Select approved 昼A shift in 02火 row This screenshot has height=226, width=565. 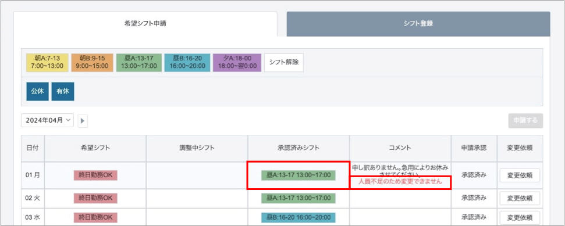(x=299, y=198)
